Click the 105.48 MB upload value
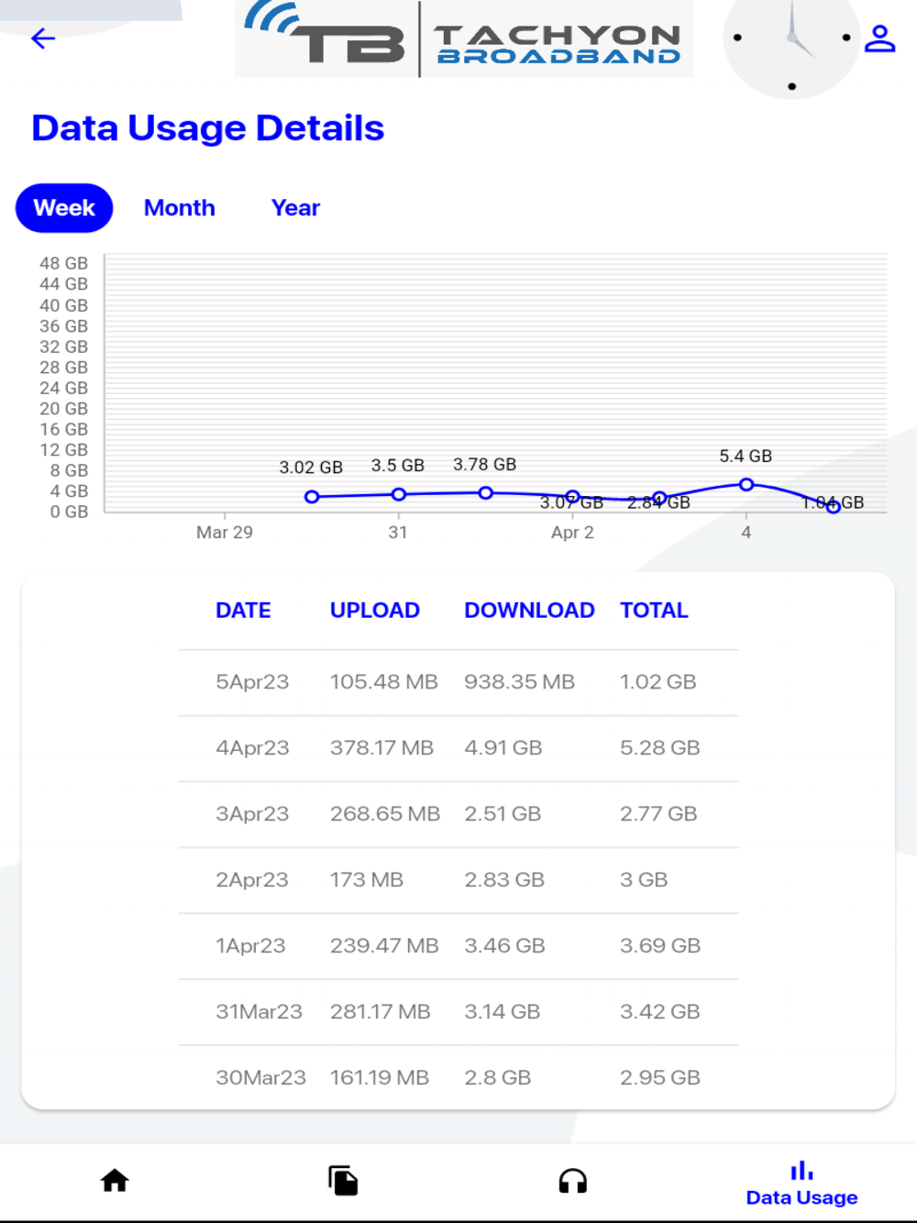Viewport: 917px width, 1223px height. [x=384, y=682]
